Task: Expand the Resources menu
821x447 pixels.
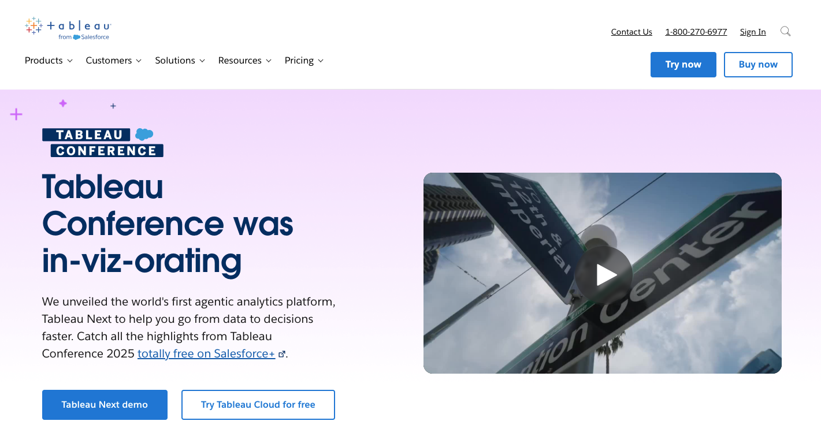Action: click(244, 61)
